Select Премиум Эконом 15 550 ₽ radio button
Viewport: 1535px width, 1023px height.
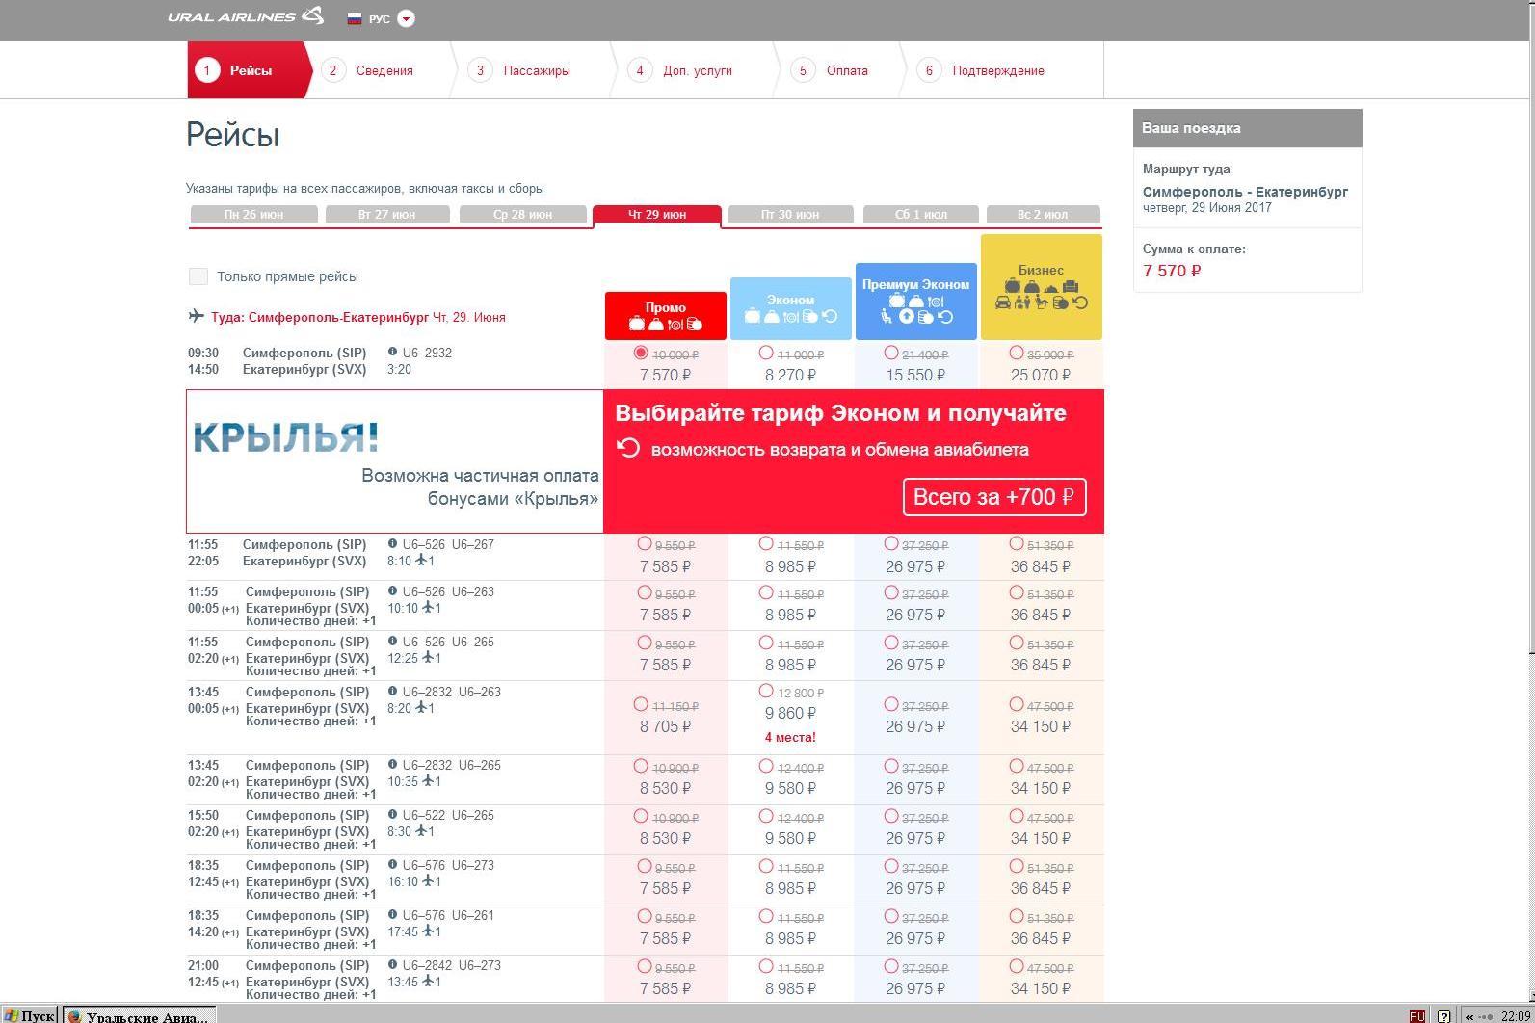tap(891, 353)
